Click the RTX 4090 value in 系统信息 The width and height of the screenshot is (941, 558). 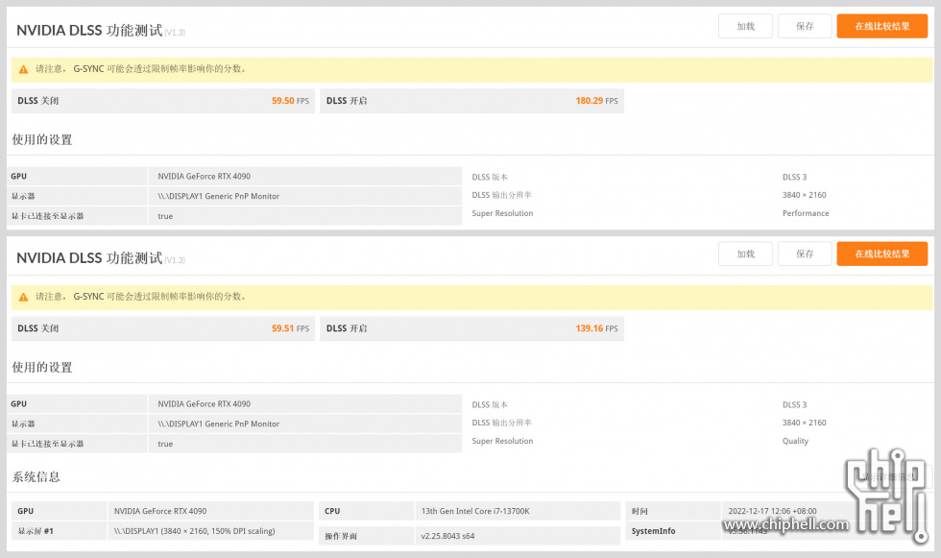pos(160,511)
